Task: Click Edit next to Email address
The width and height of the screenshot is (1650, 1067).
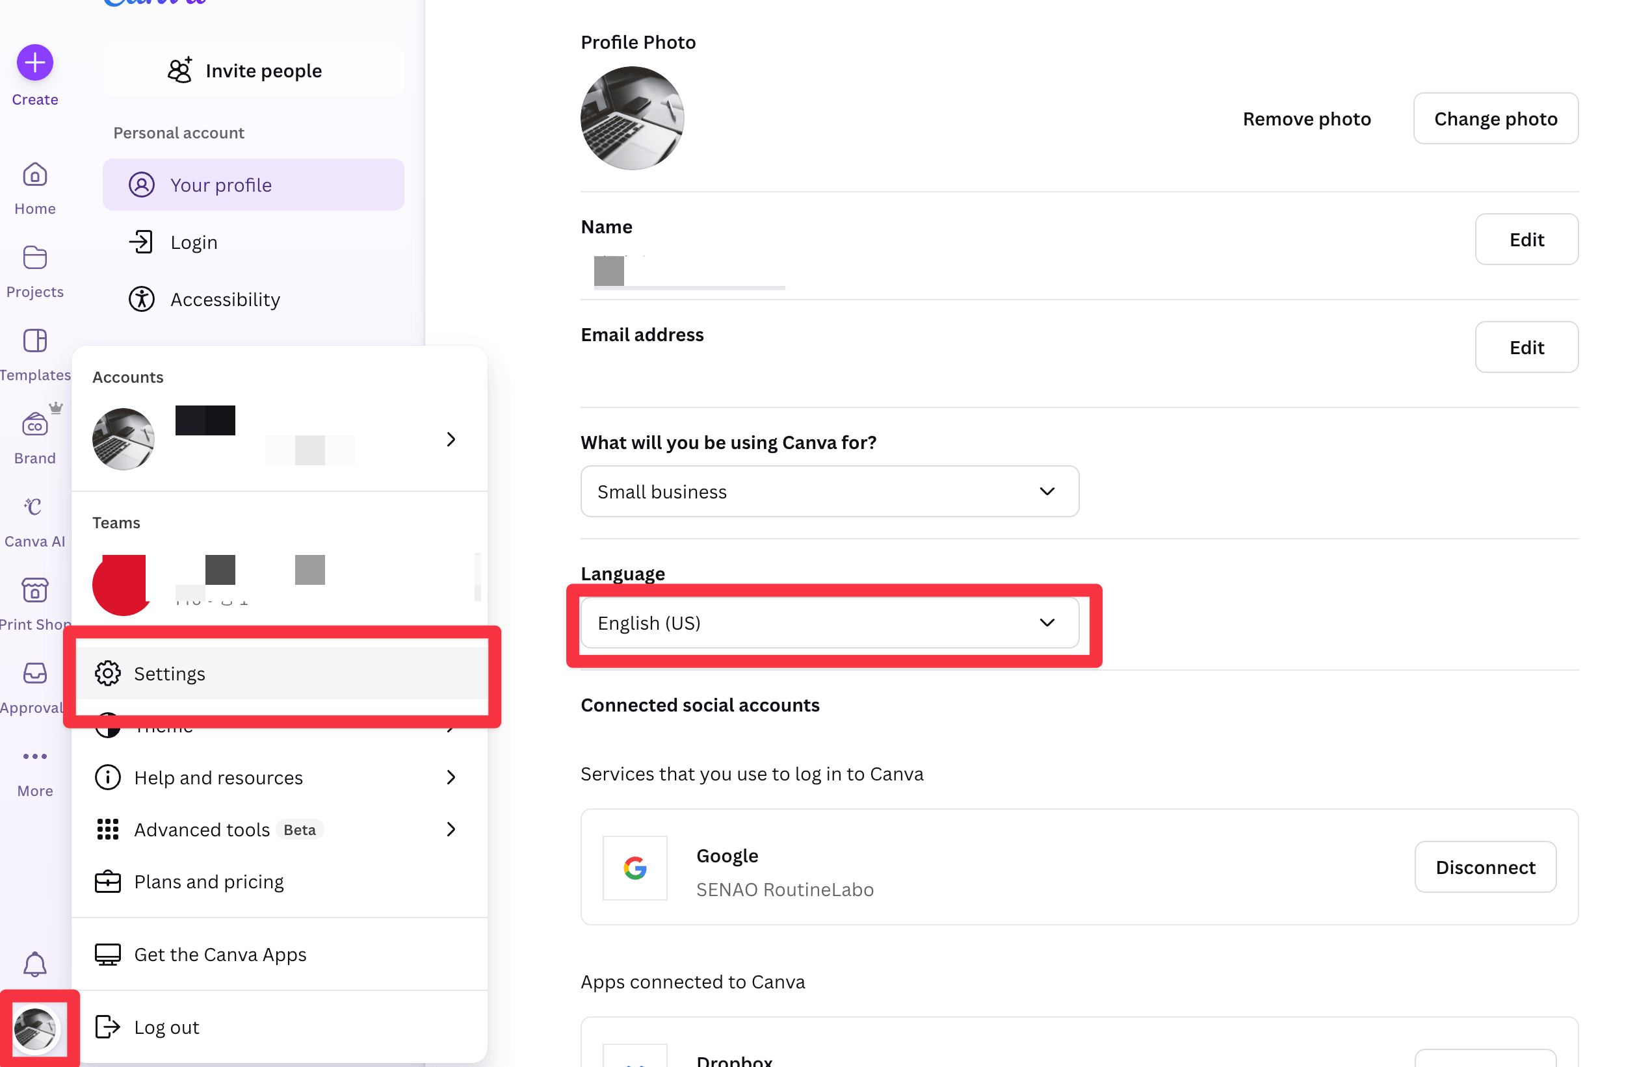Action: [1525, 347]
